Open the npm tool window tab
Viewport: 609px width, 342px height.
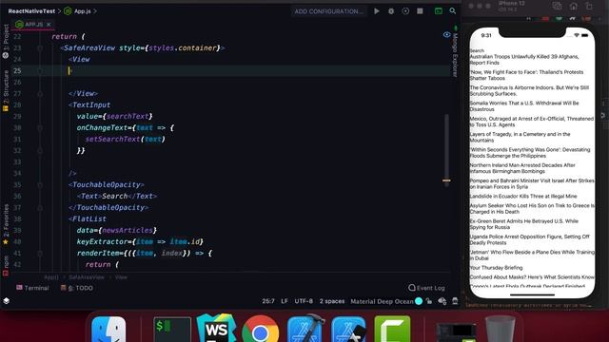tap(6, 266)
